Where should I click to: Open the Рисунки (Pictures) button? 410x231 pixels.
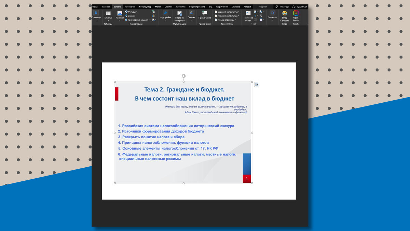tap(120, 16)
